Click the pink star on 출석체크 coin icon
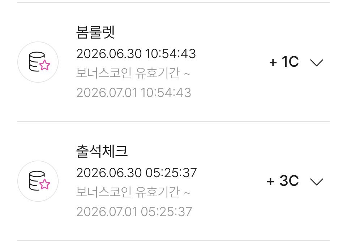Screen dimensions: 347x245 45,184
